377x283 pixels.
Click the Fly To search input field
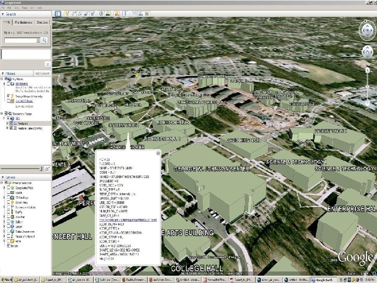pyautogui.click(x=20, y=40)
